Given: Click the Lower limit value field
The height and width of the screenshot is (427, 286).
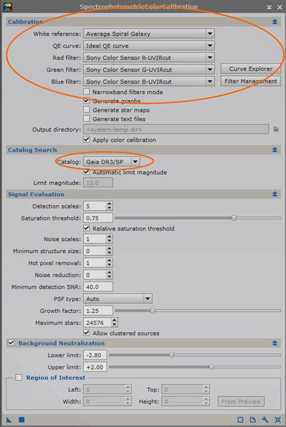Looking at the screenshot, I should pos(95,355).
